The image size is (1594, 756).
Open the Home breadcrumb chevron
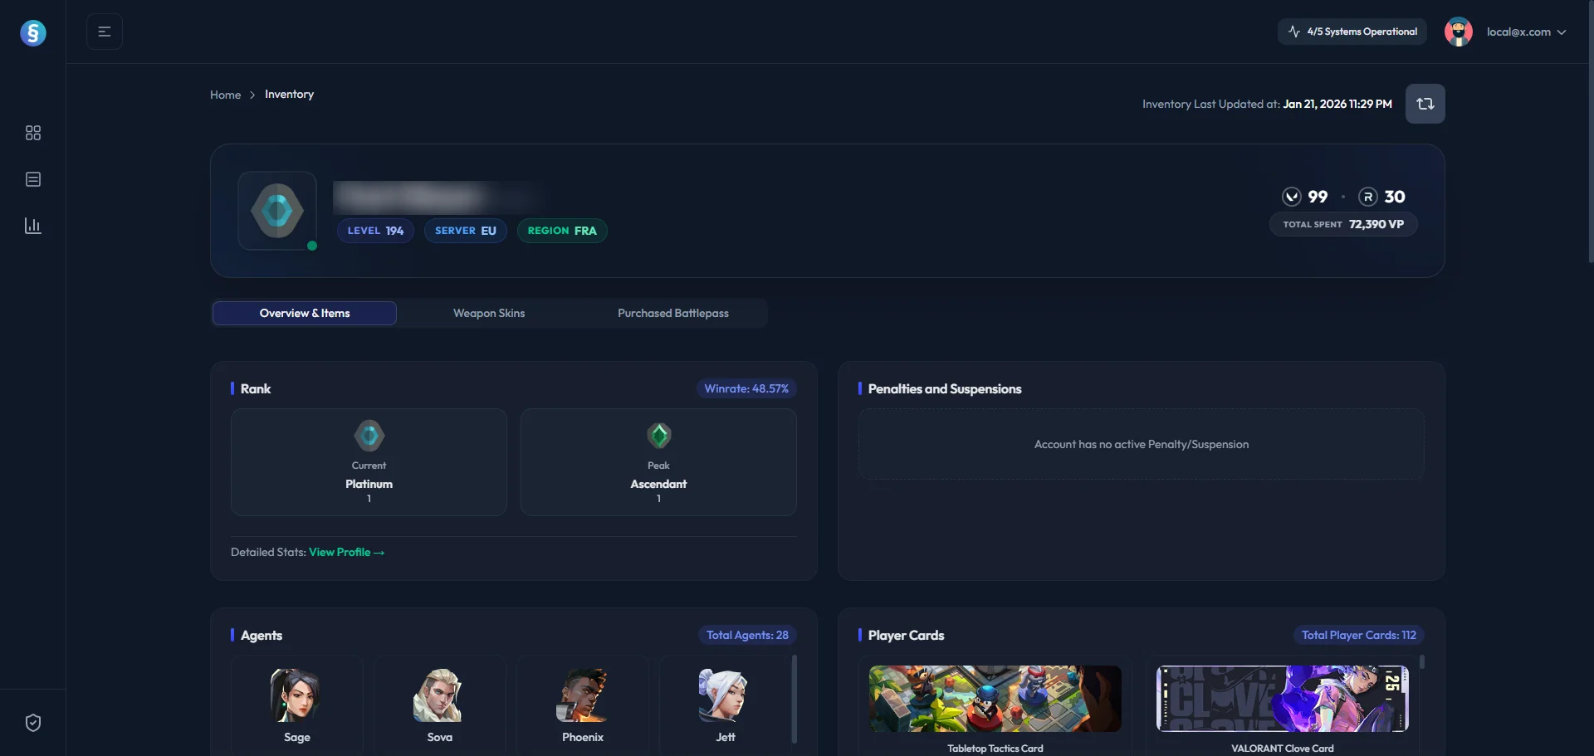[x=252, y=95]
